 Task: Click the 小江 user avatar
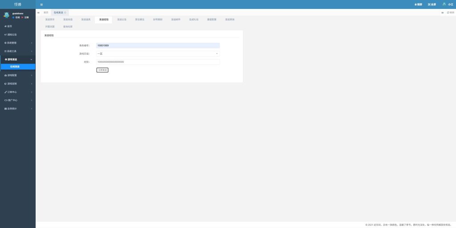(444, 4)
